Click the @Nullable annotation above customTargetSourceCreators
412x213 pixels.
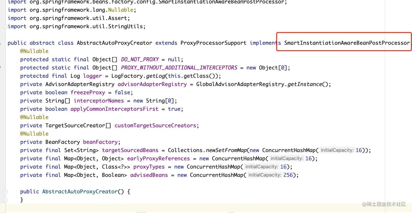[34, 117]
